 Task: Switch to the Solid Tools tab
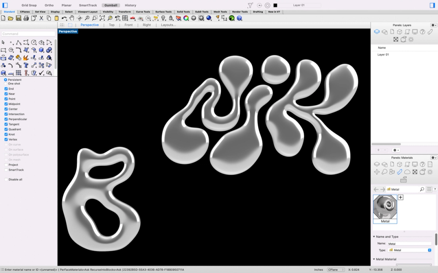coord(183,12)
